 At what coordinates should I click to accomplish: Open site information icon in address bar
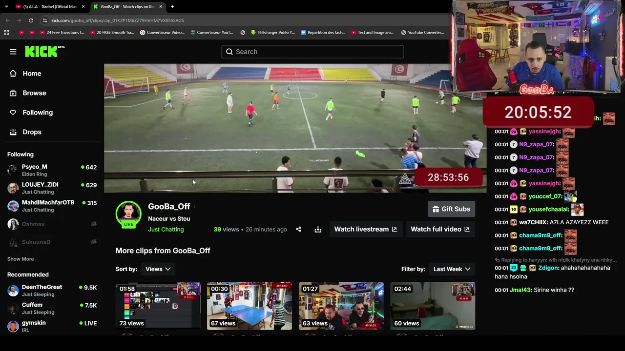[45, 20]
